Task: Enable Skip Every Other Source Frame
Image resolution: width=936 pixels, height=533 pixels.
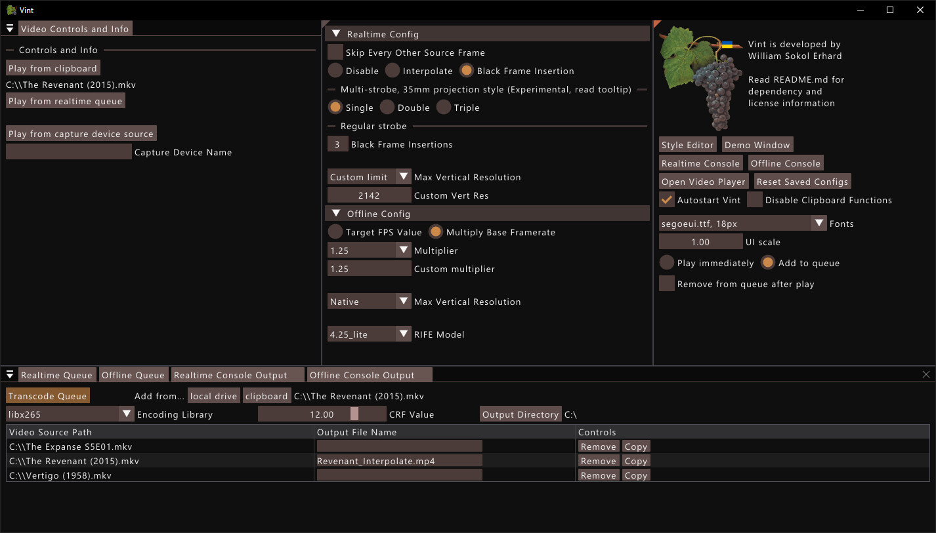Action: pyautogui.click(x=335, y=51)
